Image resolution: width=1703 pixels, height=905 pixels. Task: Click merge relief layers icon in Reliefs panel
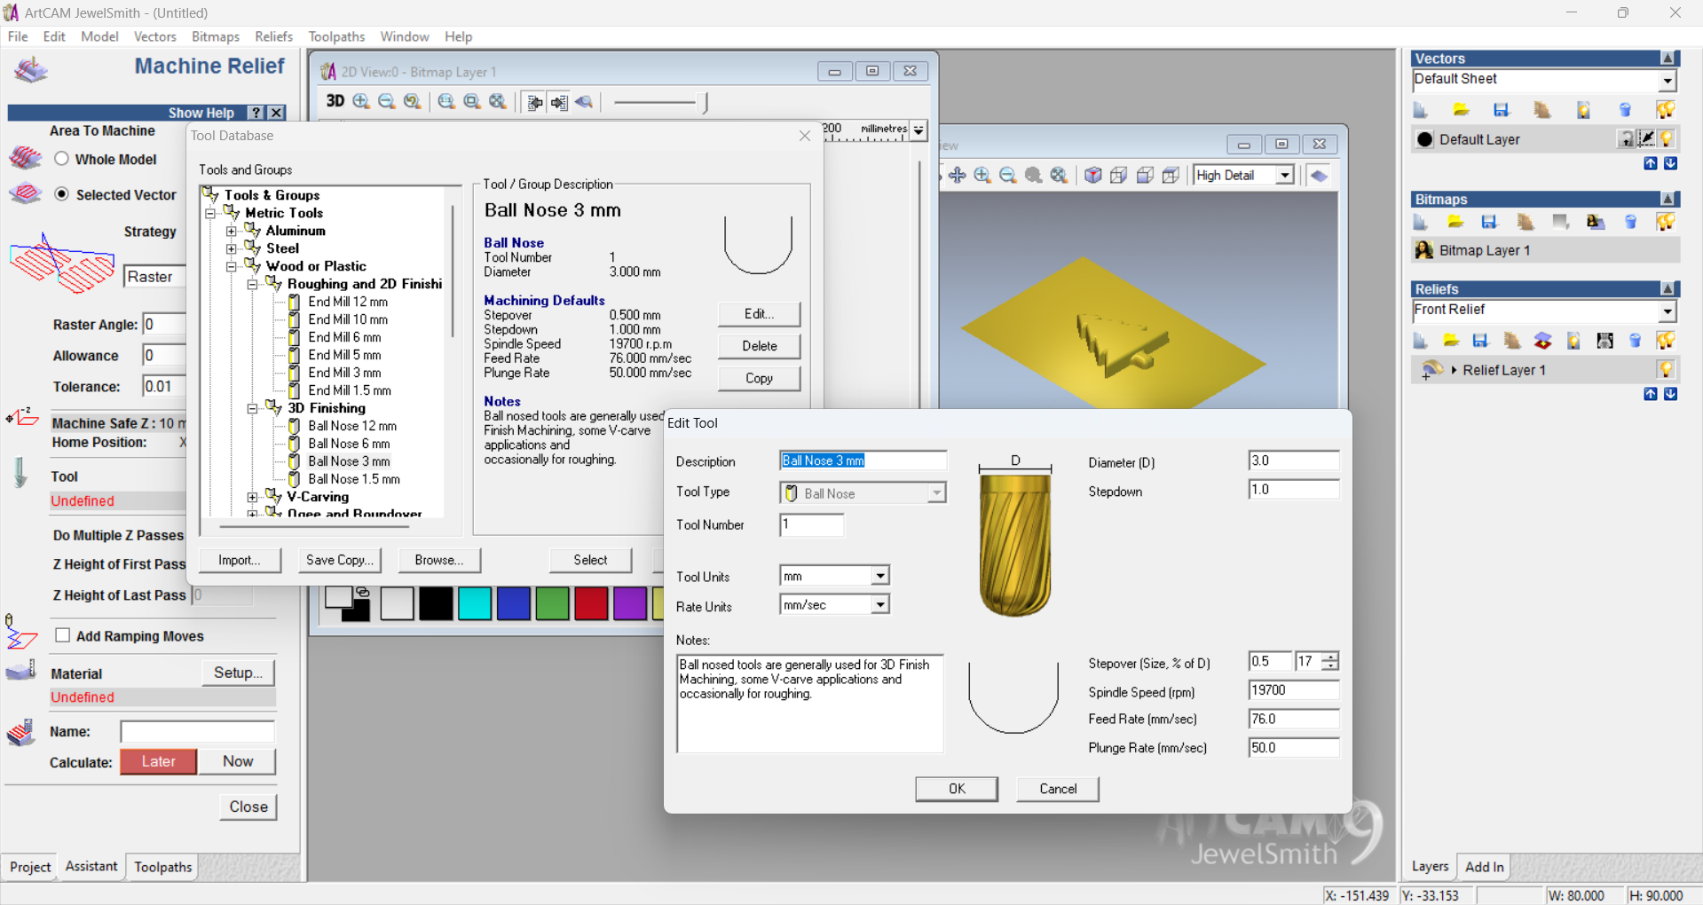point(1542,341)
